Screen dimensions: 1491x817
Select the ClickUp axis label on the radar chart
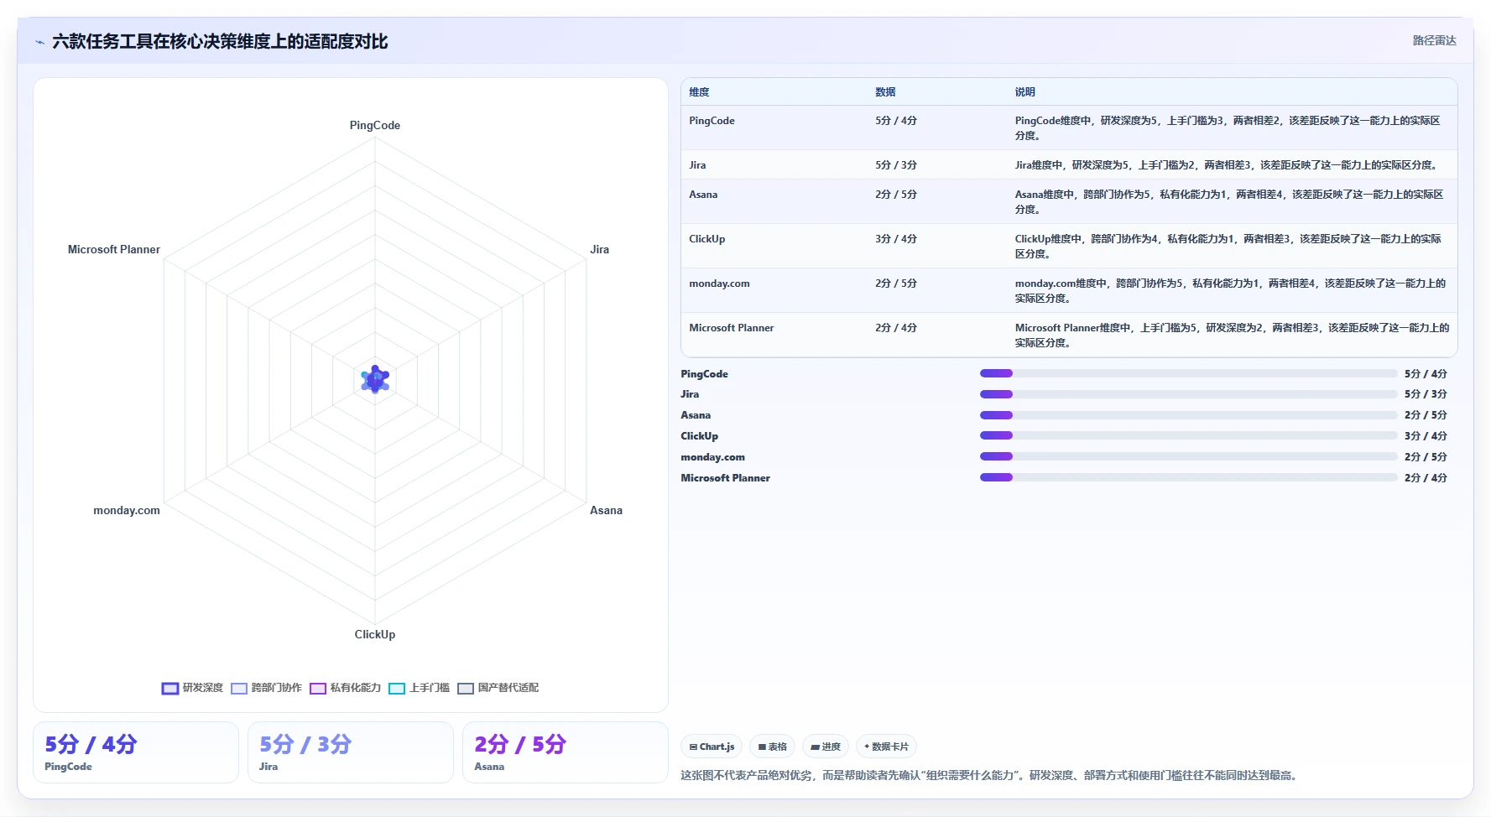coord(375,634)
